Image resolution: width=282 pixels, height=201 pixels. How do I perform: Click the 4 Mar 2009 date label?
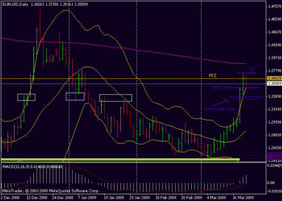217,197
